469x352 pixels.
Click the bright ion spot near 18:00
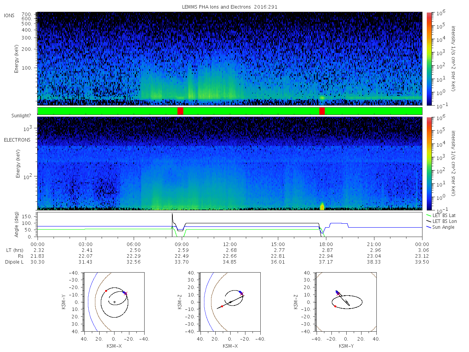(322, 97)
